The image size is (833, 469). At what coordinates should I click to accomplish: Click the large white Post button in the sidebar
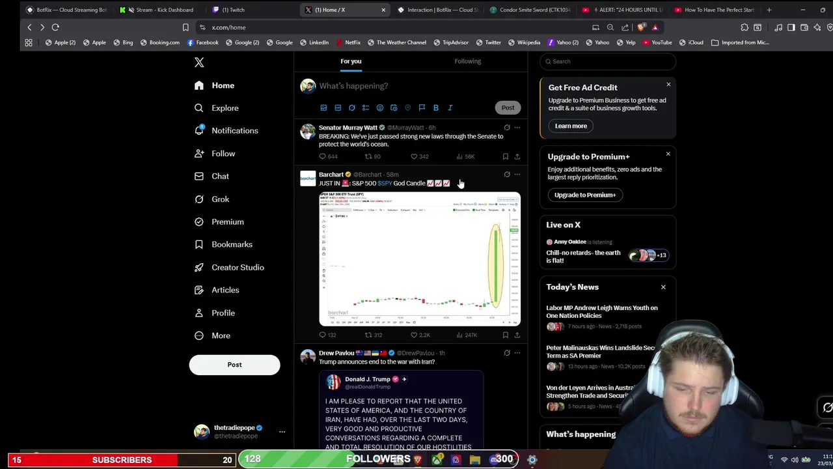click(234, 365)
